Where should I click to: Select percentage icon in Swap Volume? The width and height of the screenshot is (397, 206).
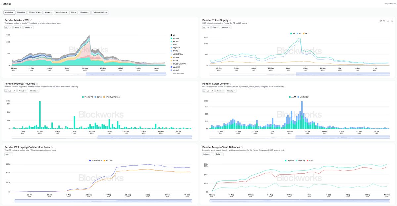[212, 91]
